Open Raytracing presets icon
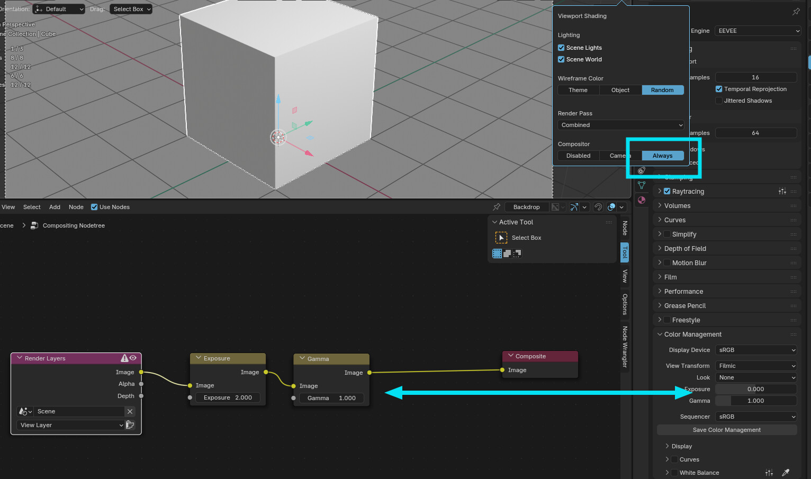The height and width of the screenshot is (479, 811). (782, 192)
